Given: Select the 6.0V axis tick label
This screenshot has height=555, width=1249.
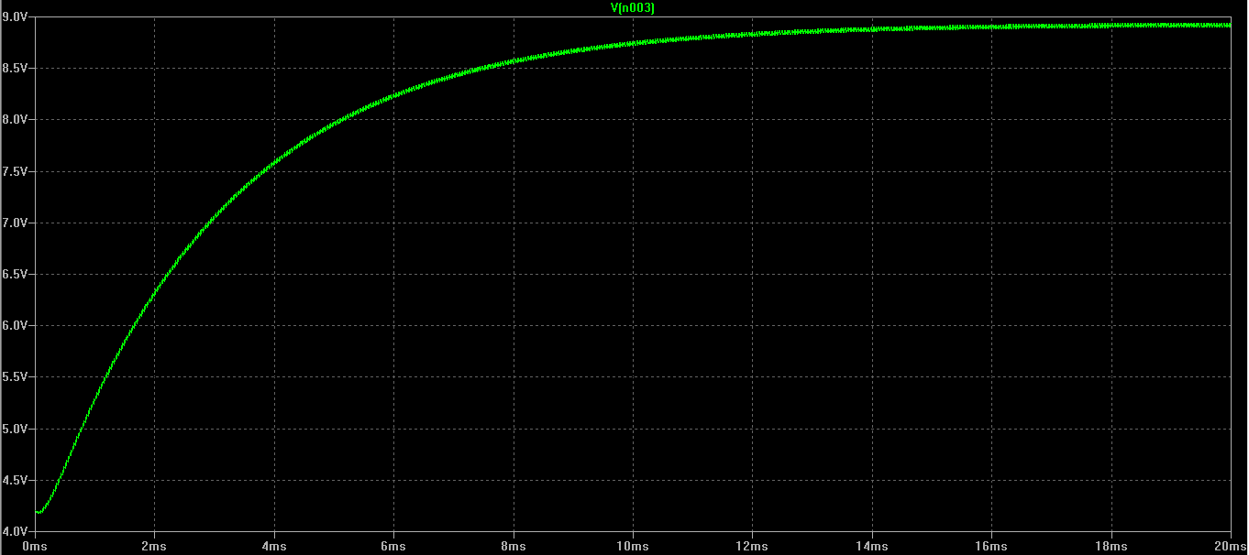Looking at the screenshot, I should pyautogui.click(x=15, y=325).
